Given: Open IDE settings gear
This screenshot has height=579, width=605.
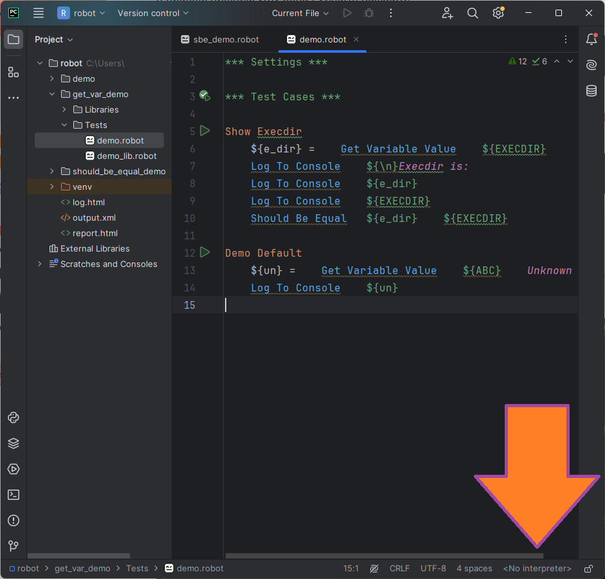Looking at the screenshot, I should point(498,13).
